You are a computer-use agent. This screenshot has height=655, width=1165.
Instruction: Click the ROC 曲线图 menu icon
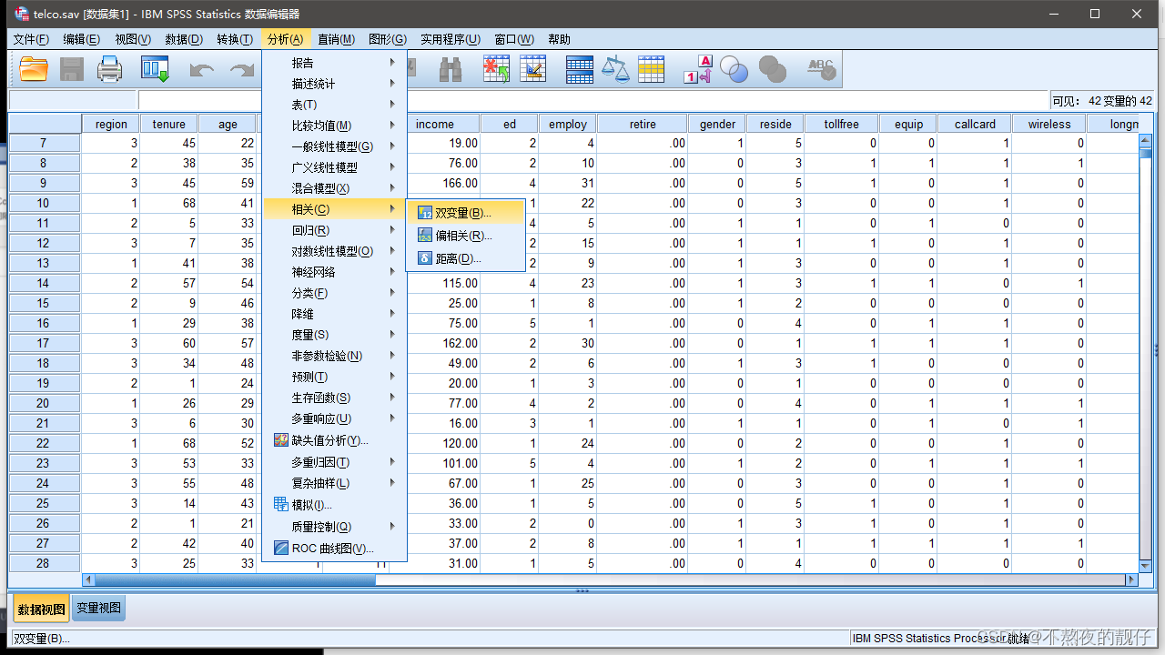point(281,549)
